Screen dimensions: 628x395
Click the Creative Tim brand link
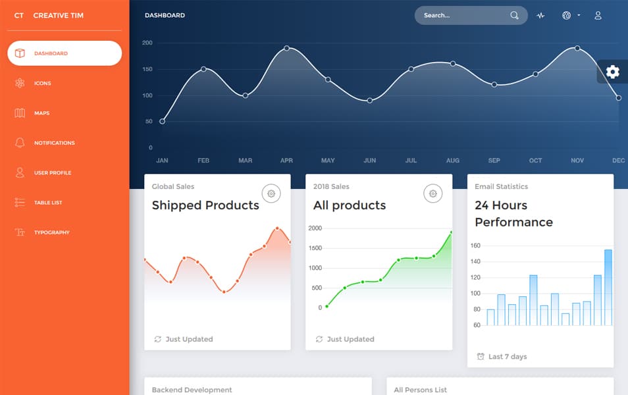click(57, 15)
